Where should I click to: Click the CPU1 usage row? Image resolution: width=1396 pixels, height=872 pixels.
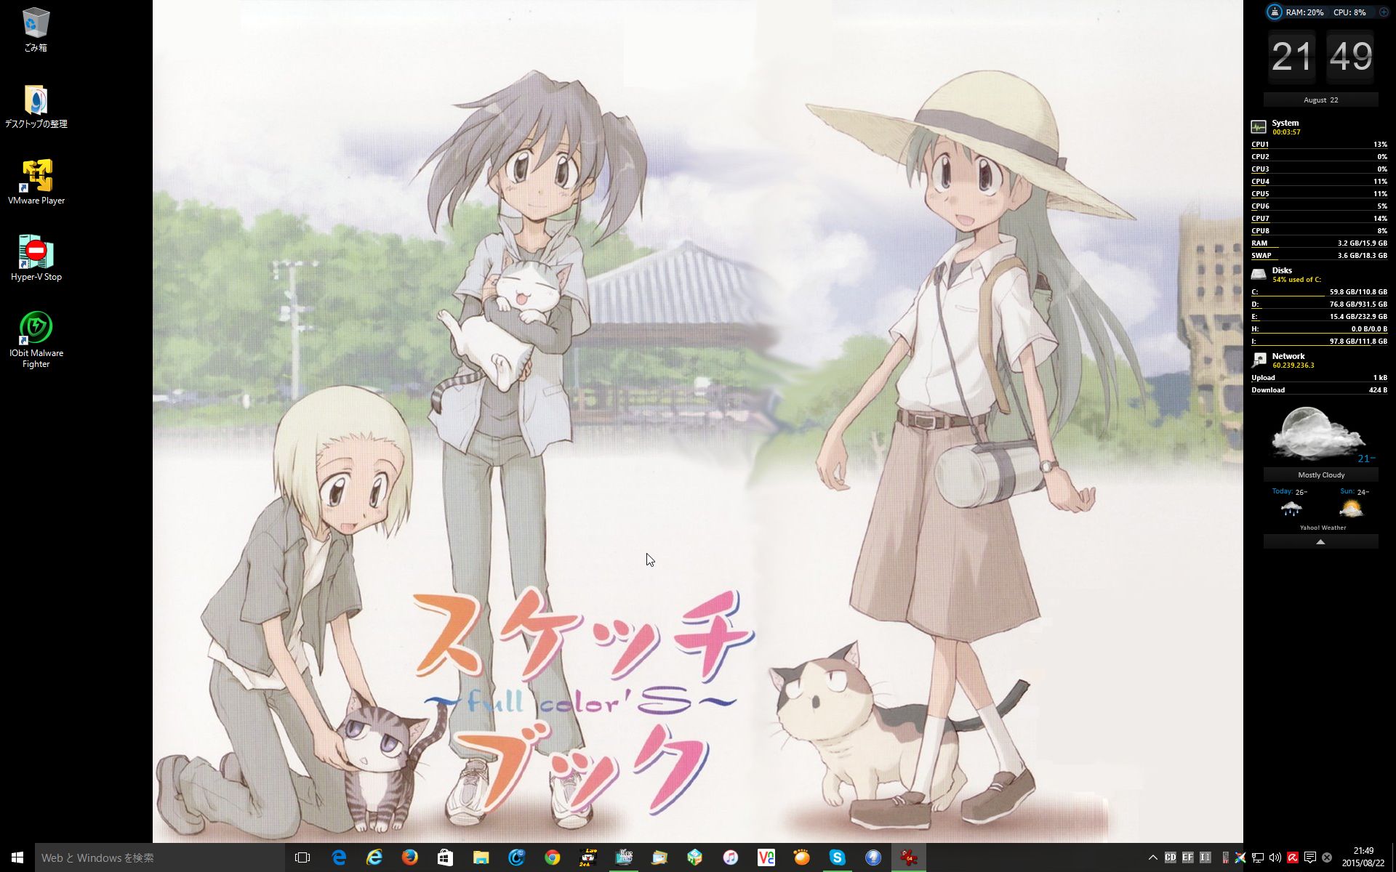tap(1319, 145)
